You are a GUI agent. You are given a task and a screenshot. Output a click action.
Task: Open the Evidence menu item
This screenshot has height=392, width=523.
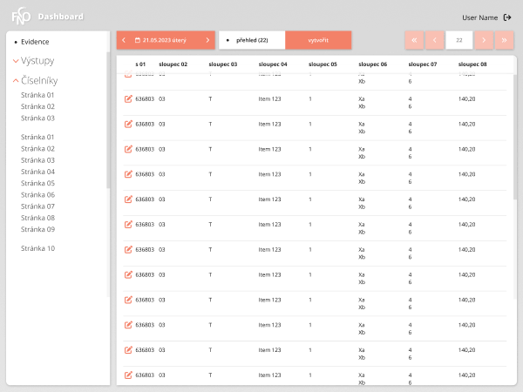click(x=35, y=42)
